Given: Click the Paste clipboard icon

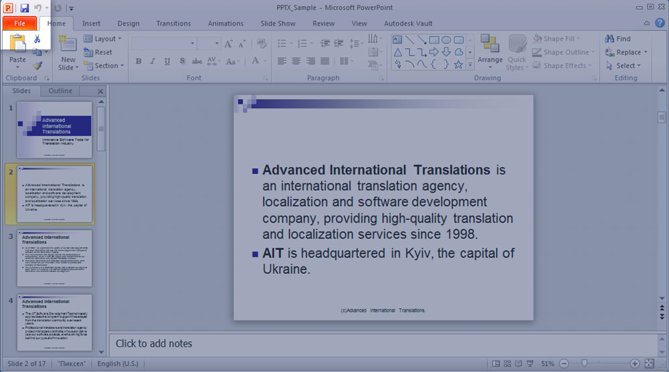Looking at the screenshot, I should 17,43.
